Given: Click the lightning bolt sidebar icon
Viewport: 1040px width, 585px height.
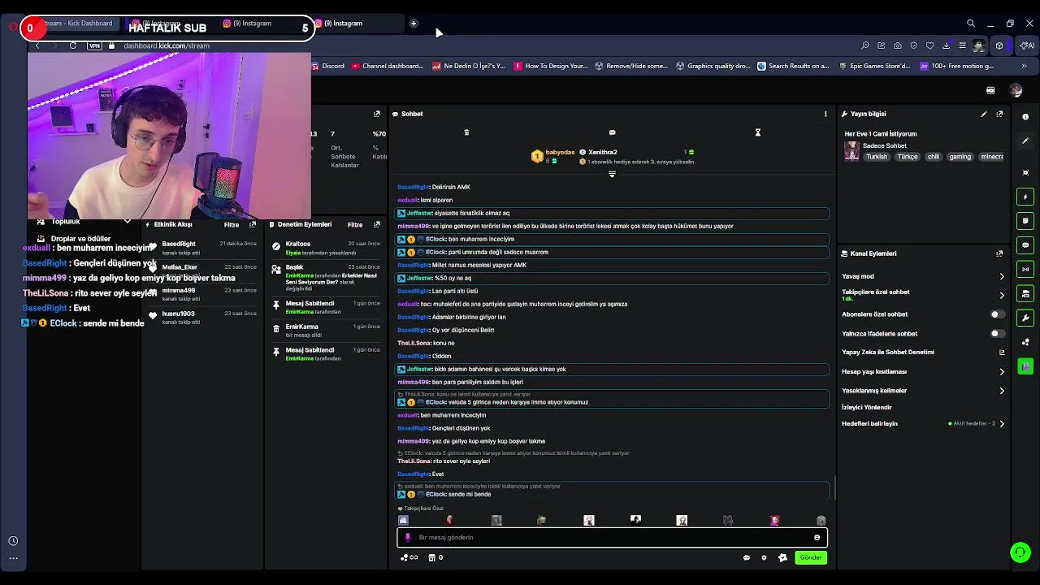Looking at the screenshot, I should pyautogui.click(x=1025, y=197).
